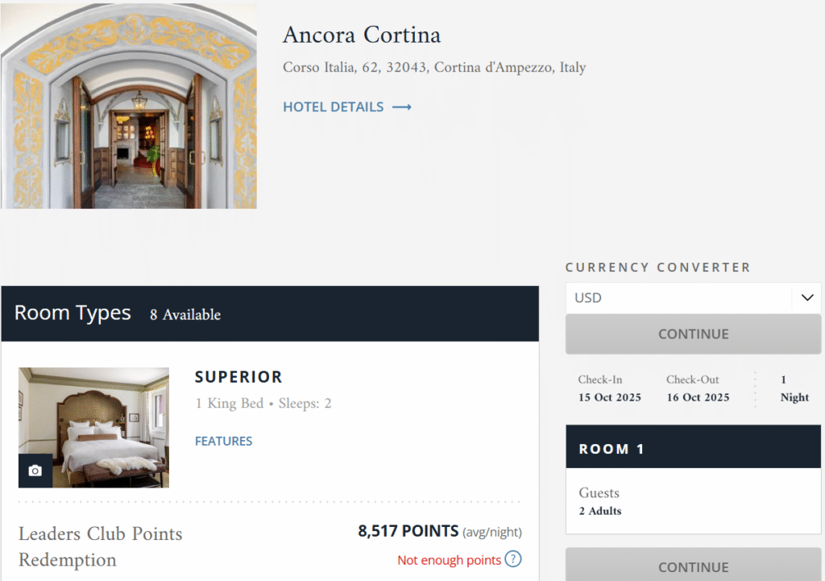The height and width of the screenshot is (581, 825).
Task: Click the Ancora Cortina hotel name heading
Action: 362,35
